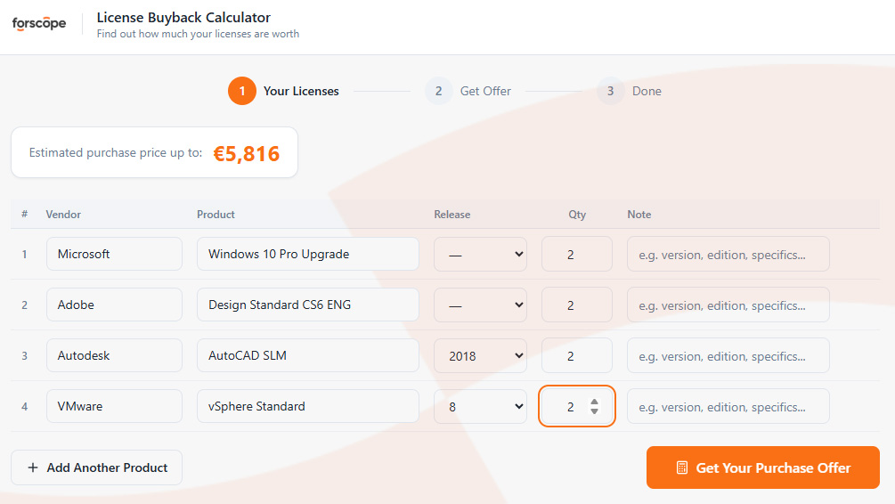The width and height of the screenshot is (895, 504).
Task: Click the Microsoft vendor field
Action: (114, 254)
